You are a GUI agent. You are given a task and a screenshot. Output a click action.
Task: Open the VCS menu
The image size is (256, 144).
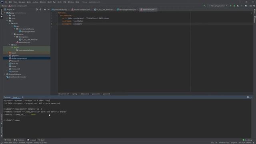[65, 2]
